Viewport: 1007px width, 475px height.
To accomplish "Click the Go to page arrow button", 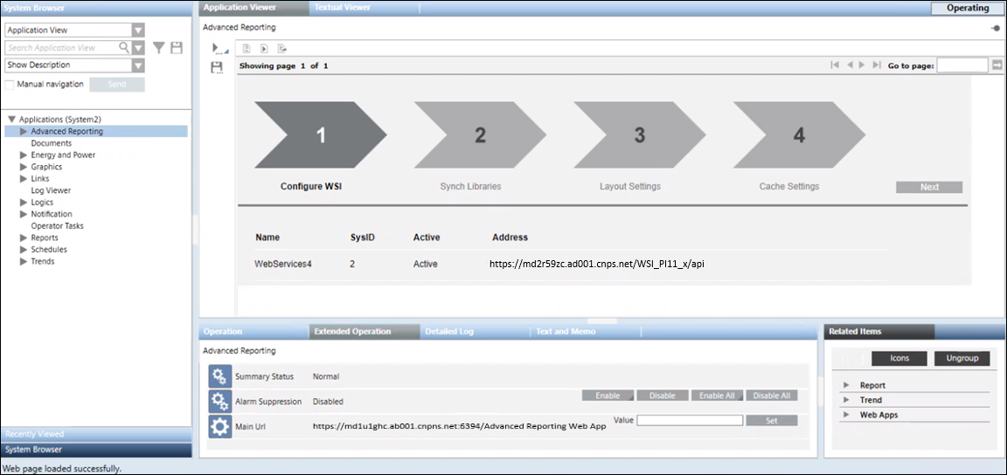I will point(997,65).
